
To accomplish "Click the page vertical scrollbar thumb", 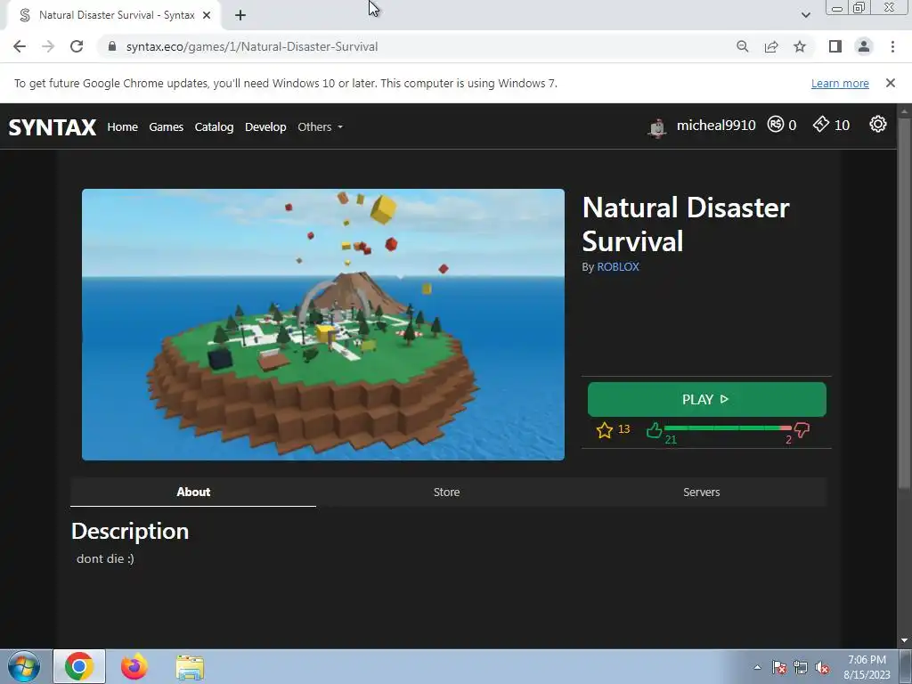I will [x=905, y=303].
